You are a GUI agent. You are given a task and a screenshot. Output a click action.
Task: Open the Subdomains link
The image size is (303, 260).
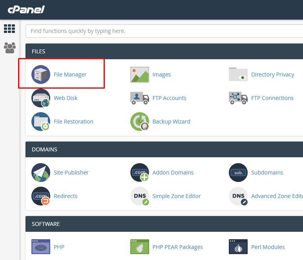pos(267,173)
